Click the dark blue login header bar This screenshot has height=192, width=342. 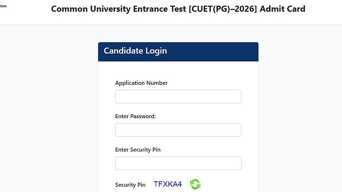coord(213,52)
